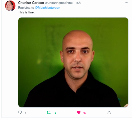This screenshot has width=137, height=118.
Task: Click the Chunker Carlson display name
Action: pyautogui.click(x=31, y=3)
